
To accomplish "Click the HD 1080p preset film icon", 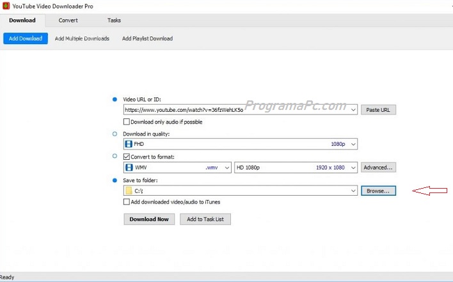I will (x=241, y=168).
